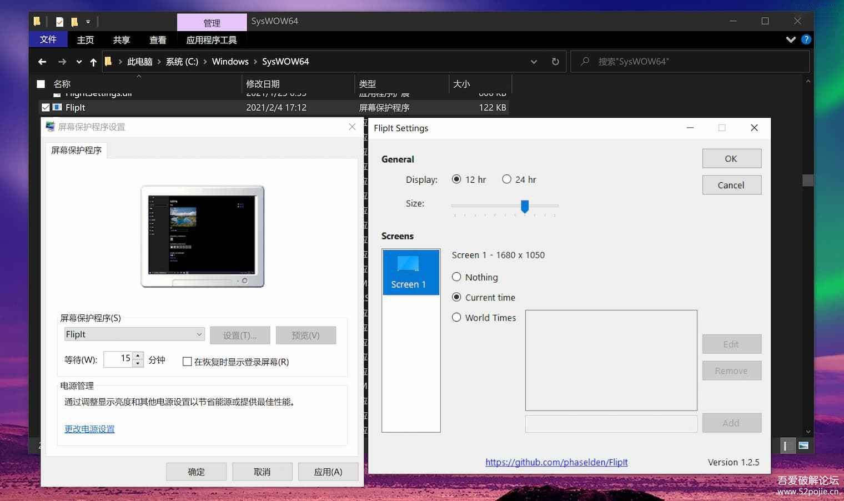This screenshot has width=844, height=501.
Task: Open the quick access toolbar customize dropdown
Action: tap(88, 22)
